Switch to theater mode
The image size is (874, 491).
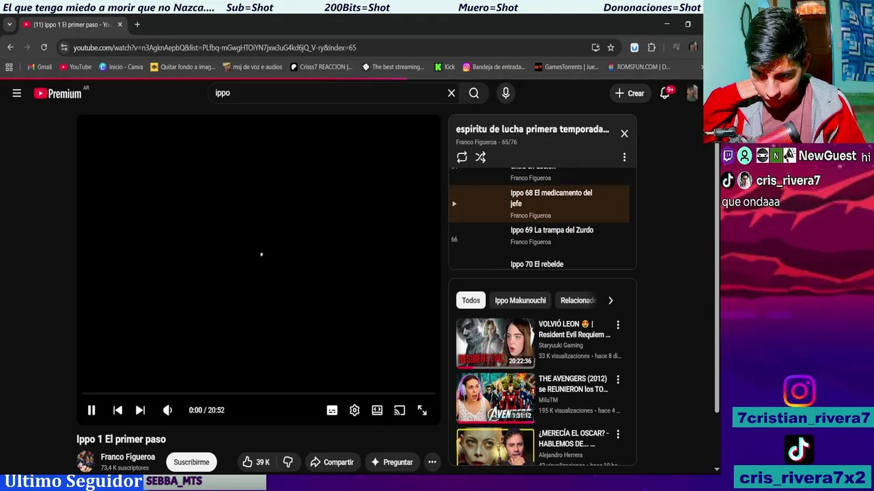point(377,410)
